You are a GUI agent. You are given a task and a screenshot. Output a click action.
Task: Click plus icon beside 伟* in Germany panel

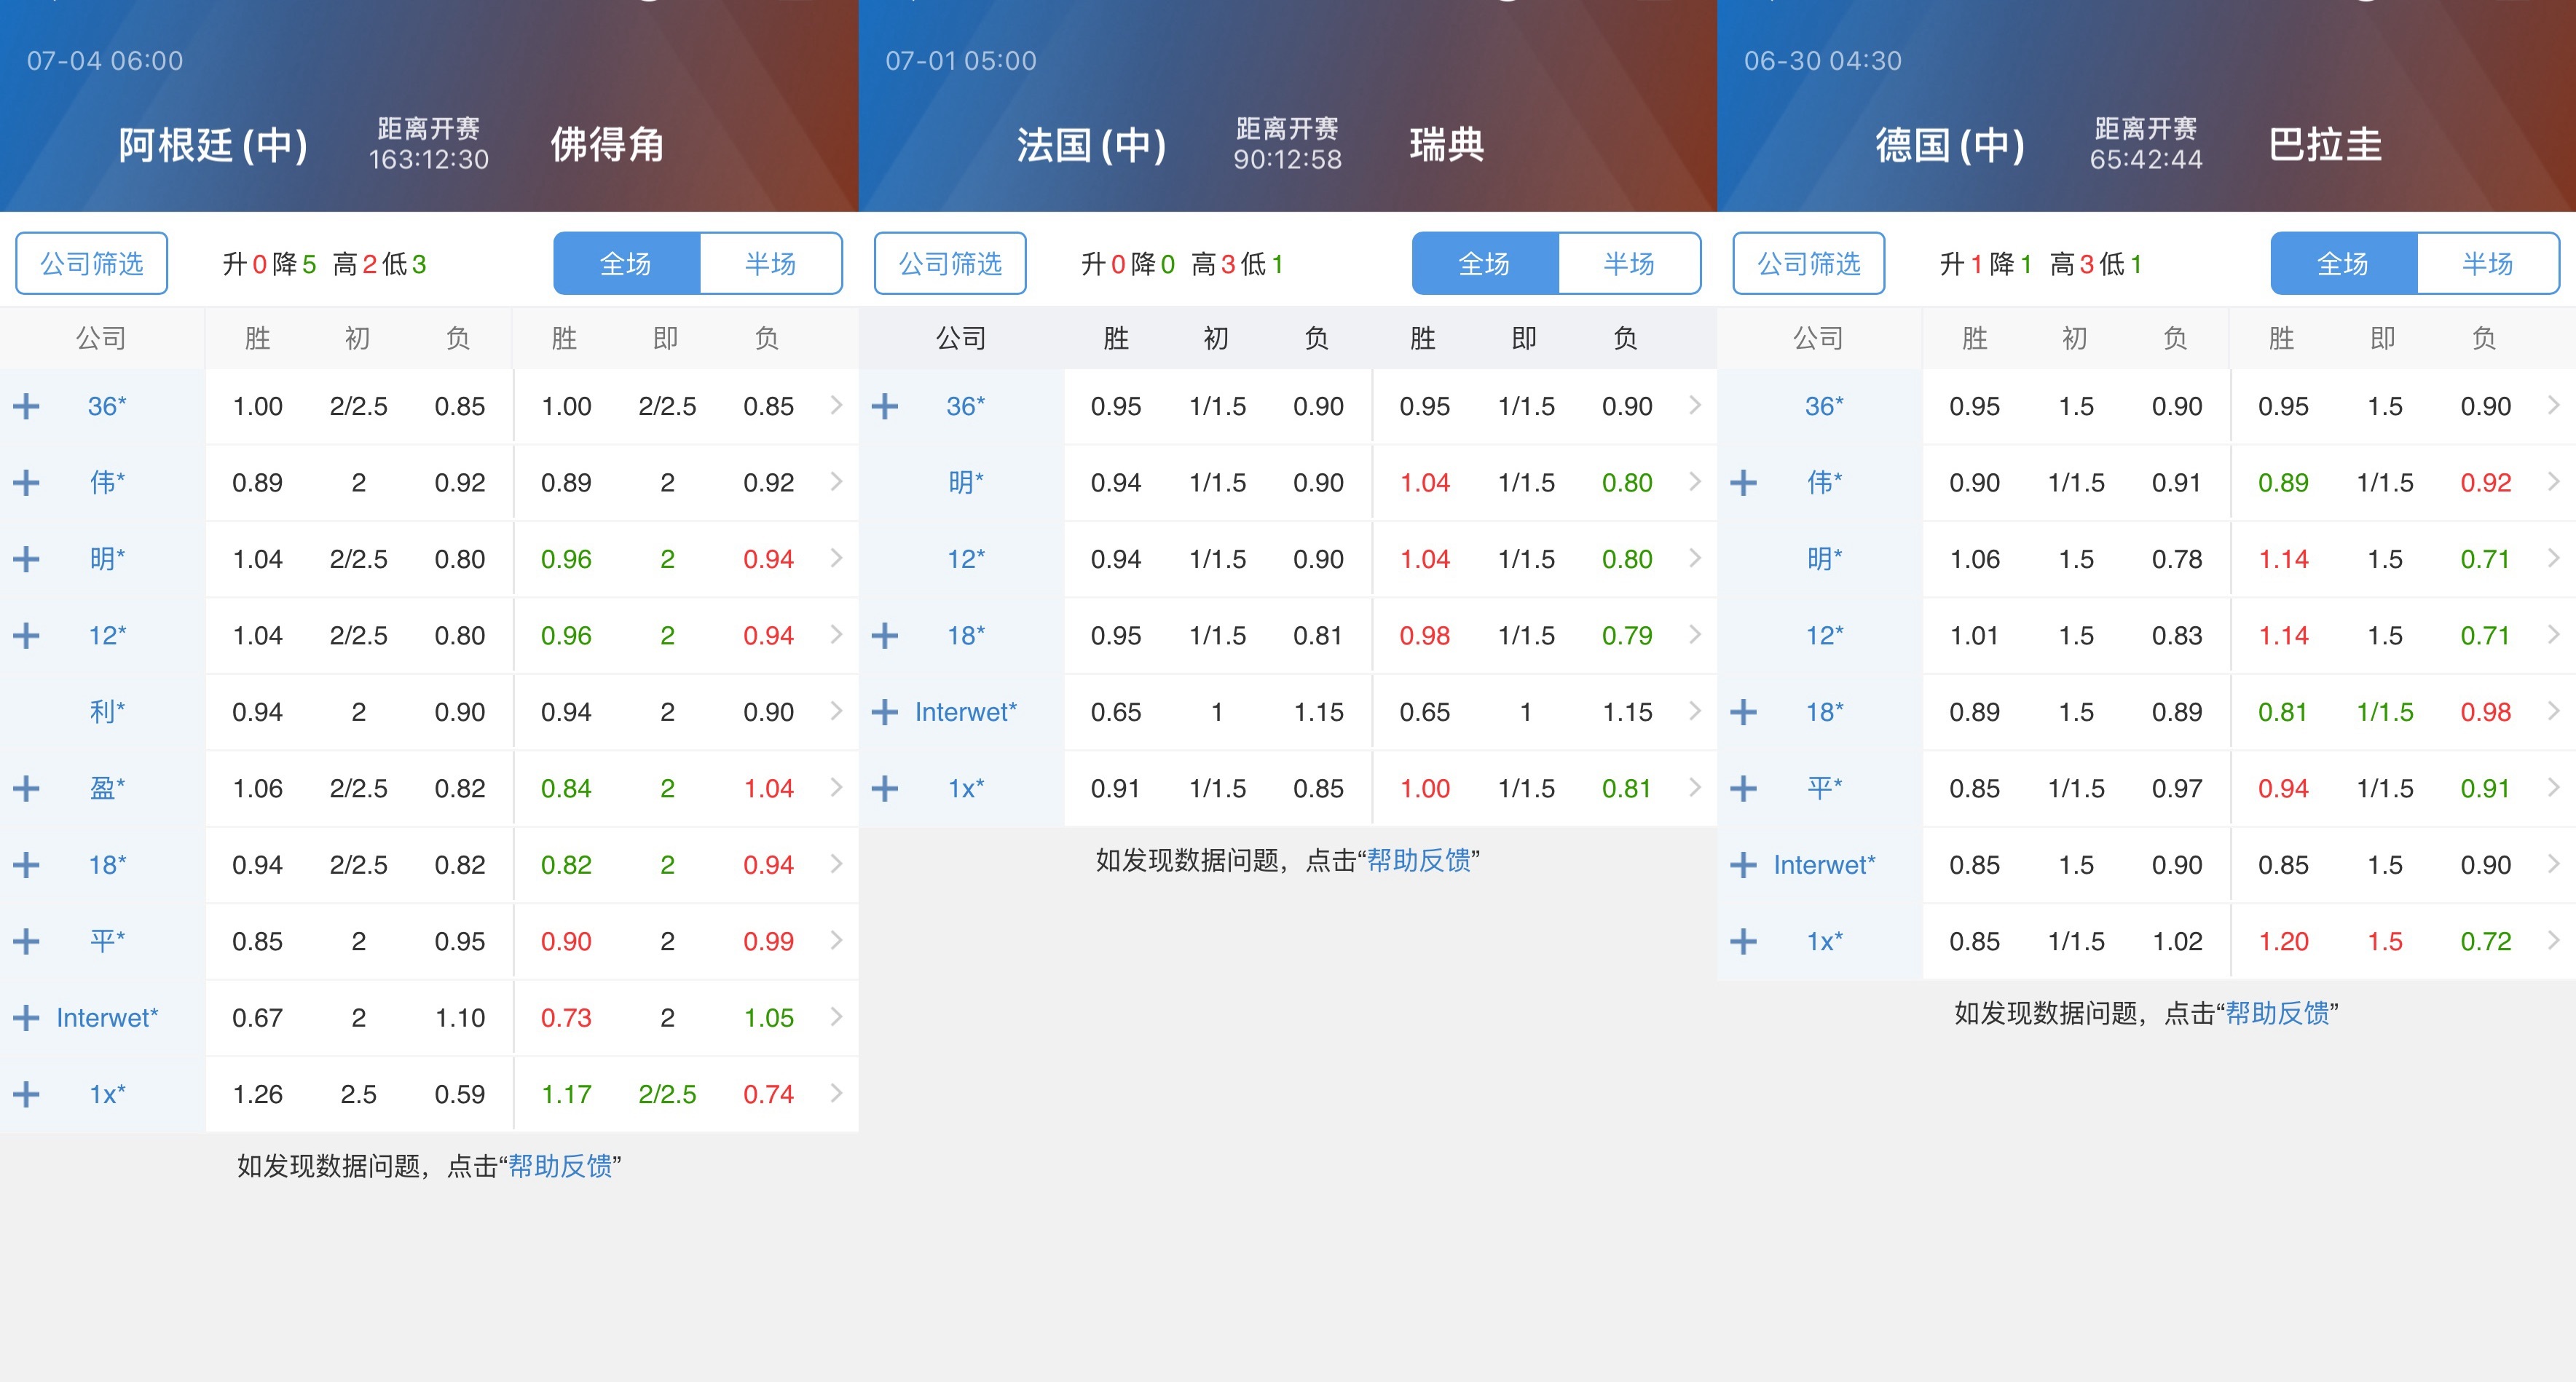1743,483
